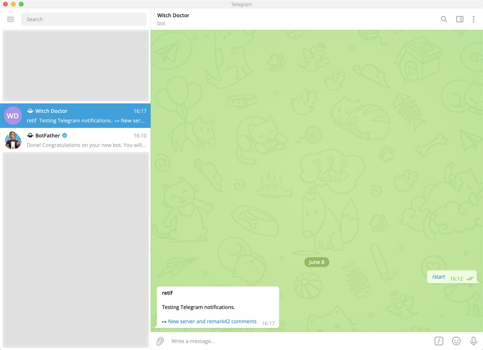Open the three-dot chat options menu
483x350 pixels.
[x=473, y=19]
